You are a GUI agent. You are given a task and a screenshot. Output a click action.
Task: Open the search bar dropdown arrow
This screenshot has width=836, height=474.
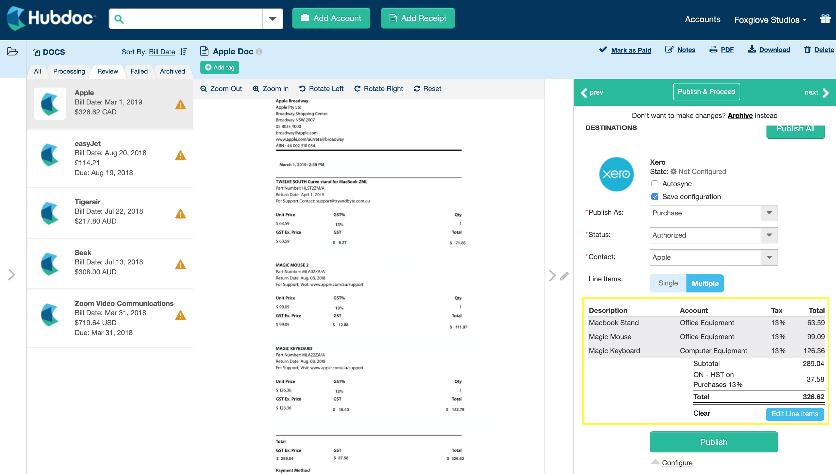coord(273,19)
